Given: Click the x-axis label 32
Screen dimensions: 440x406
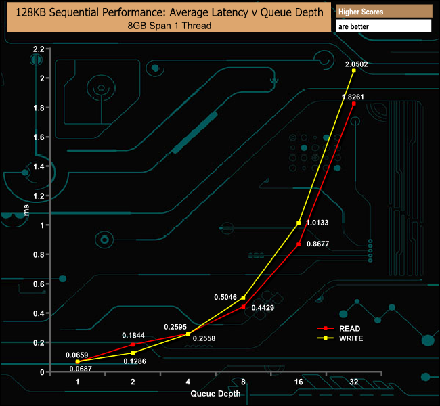Looking at the screenshot, I should (354, 382).
